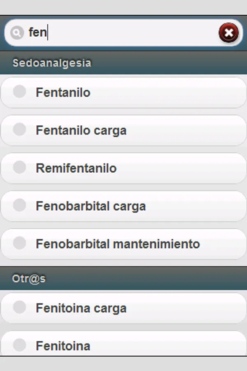247x371 pixels.
Task: Clear the search with red X icon
Action: pyautogui.click(x=228, y=33)
